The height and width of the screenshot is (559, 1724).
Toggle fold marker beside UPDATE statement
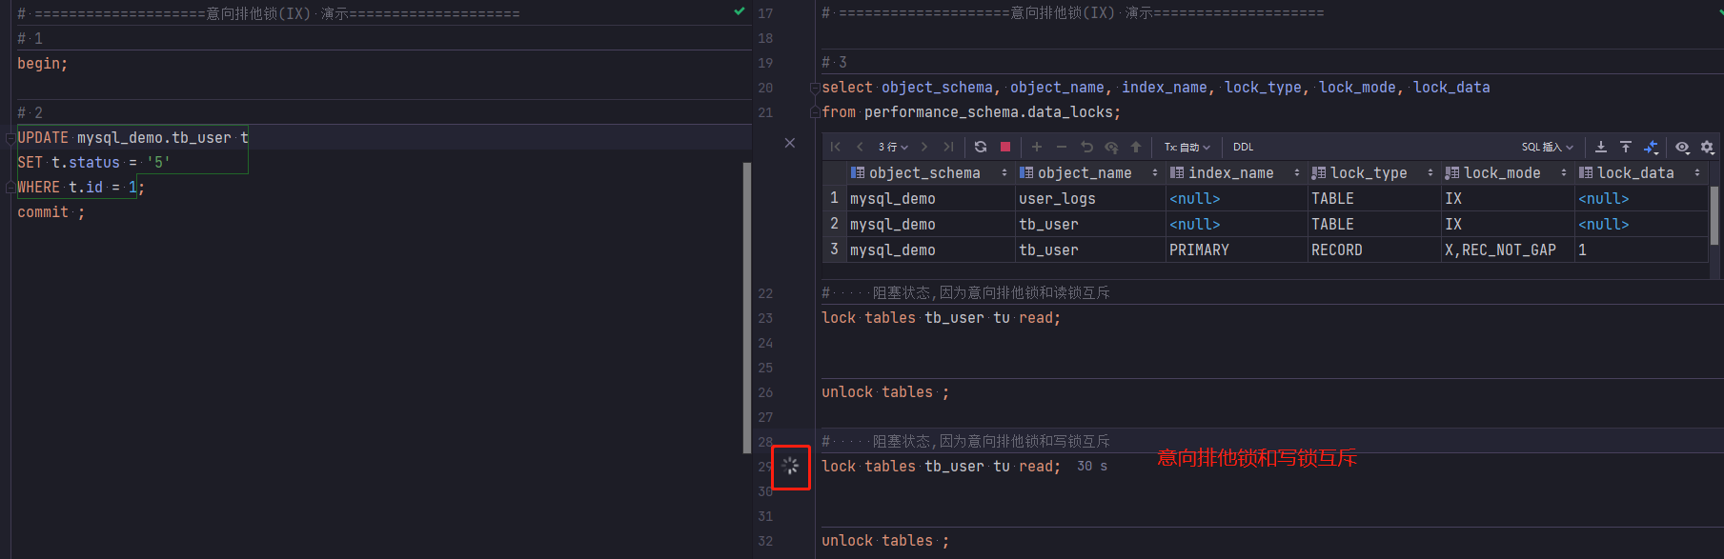click(10, 138)
